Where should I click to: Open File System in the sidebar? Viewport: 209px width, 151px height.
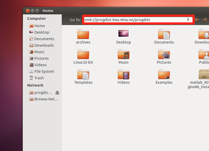(42, 71)
